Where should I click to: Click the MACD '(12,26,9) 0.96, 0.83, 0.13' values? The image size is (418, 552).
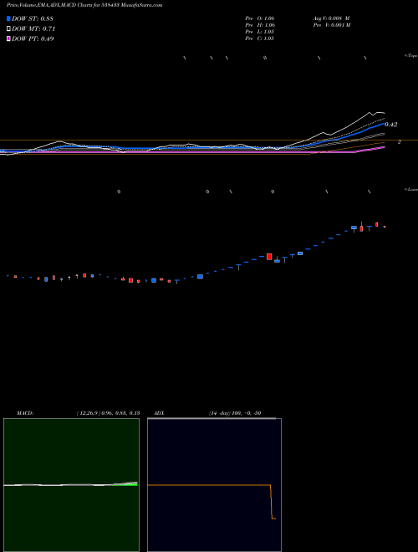(x=108, y=413)
